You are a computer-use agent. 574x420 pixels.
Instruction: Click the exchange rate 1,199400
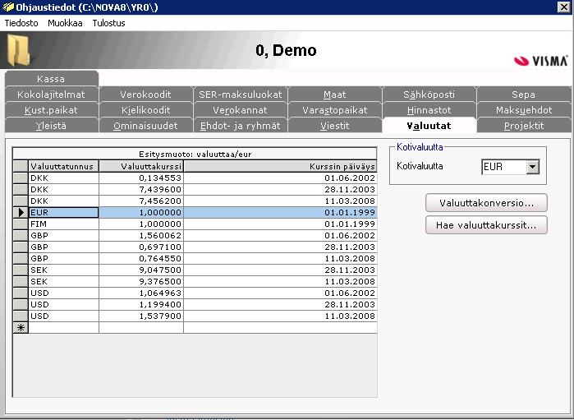(x=141, y=305)
